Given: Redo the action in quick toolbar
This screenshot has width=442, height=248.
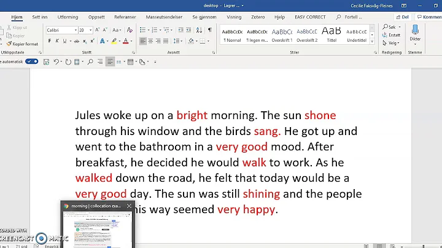Looking at the screenshot, I should click(68, 62).
